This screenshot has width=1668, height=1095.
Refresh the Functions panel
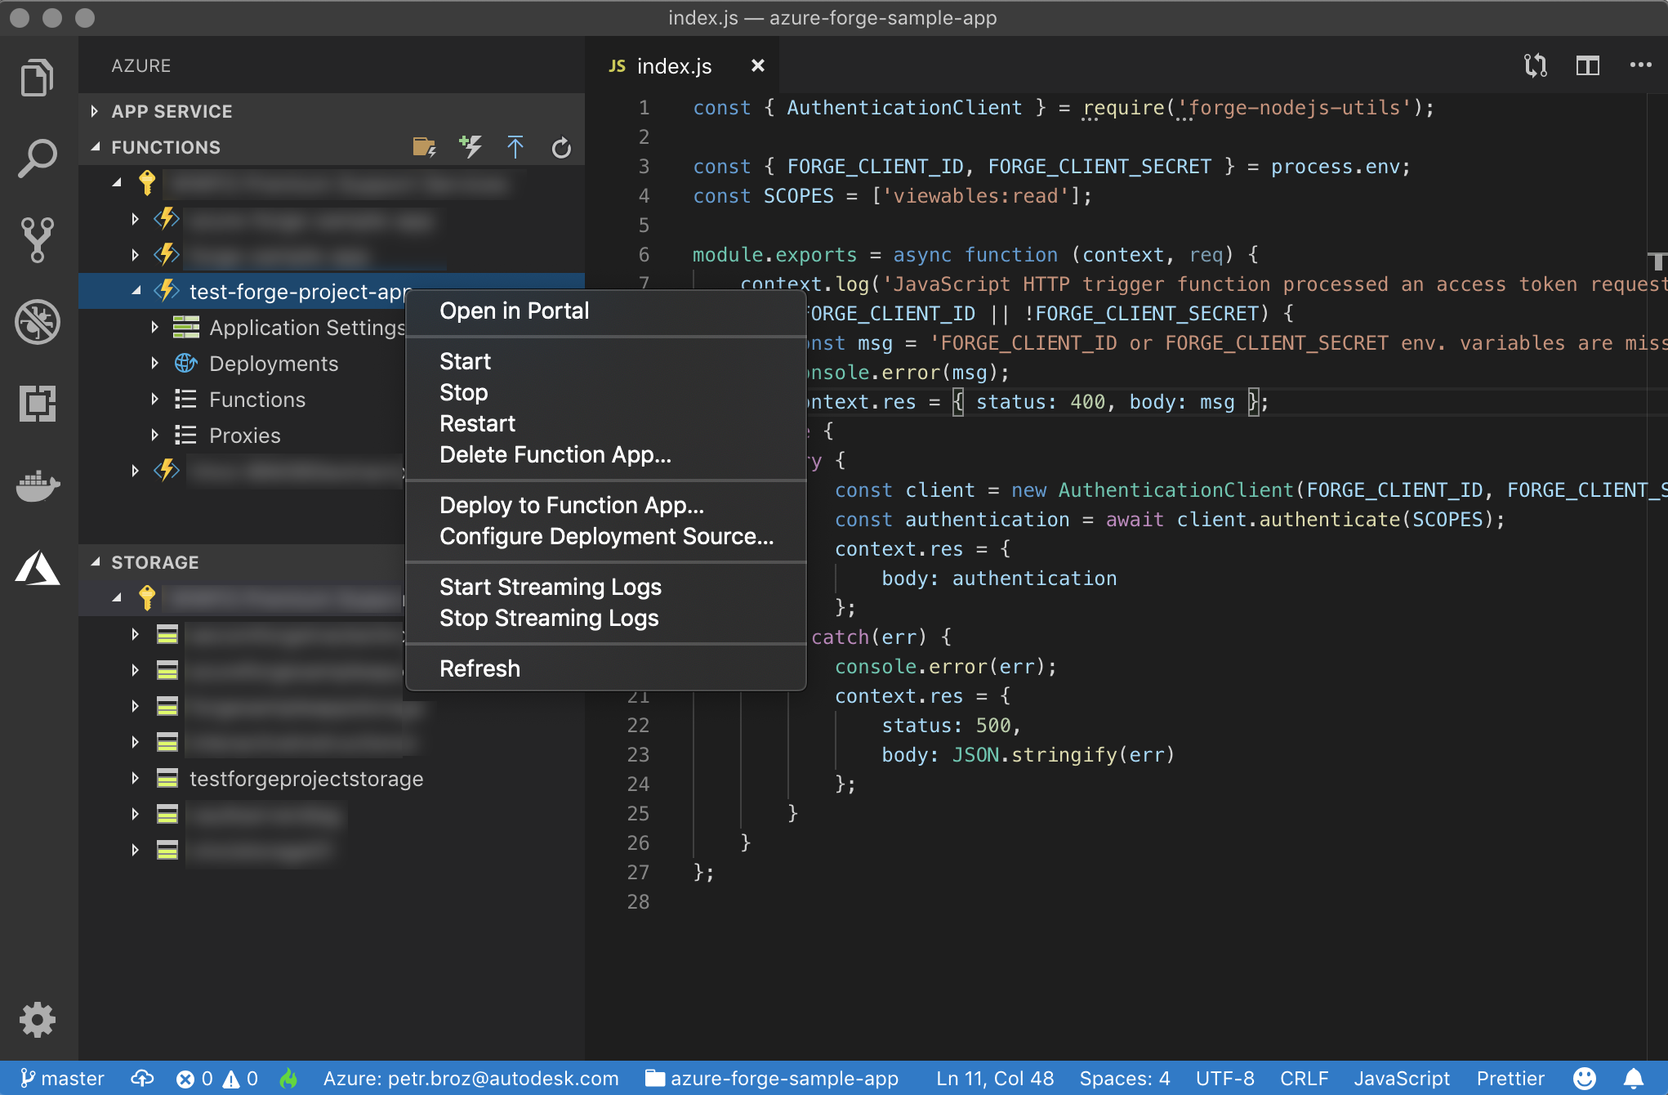coord(561,148)
